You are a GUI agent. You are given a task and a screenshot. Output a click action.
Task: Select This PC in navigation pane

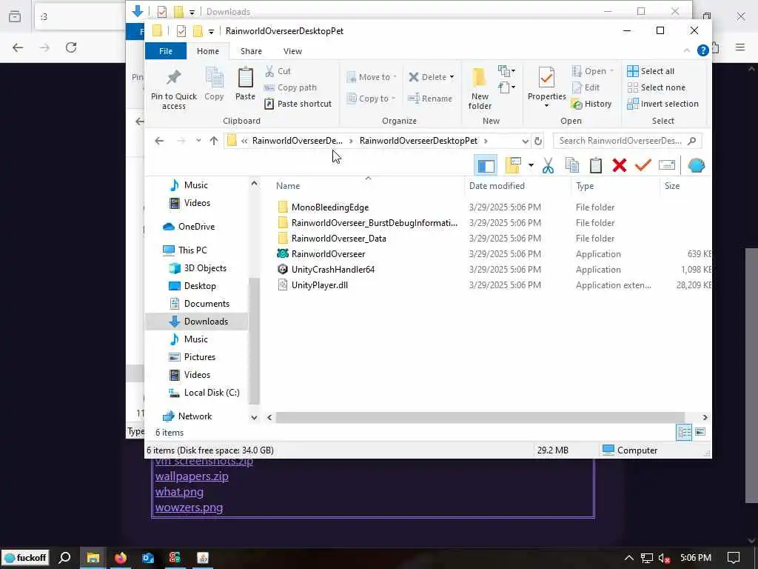coord(192,250)
